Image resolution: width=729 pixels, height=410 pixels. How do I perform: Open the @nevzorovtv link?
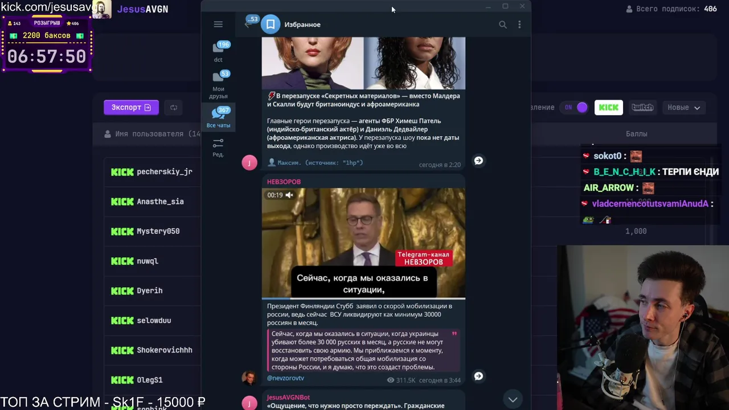click(x=285, y=378)
